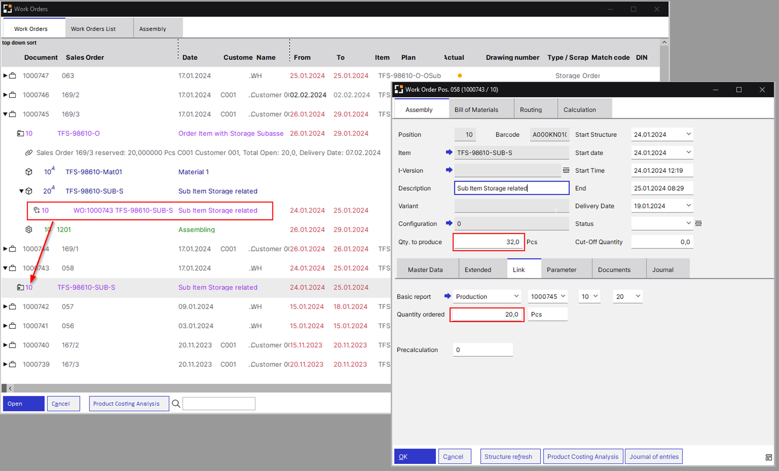The width and height of the screenshot is (779, 471).
Task: Expand work order 1000747 row
Action: (6, 76)
